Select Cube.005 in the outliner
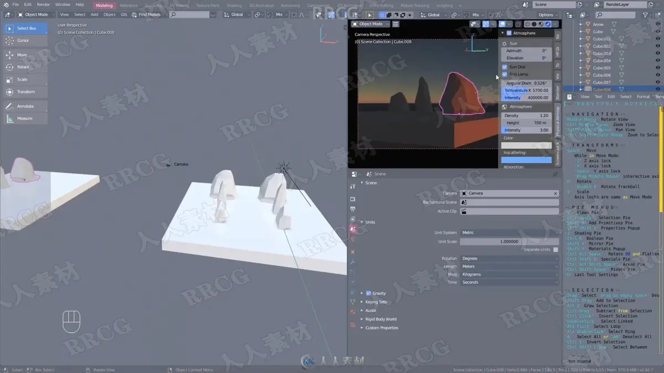Image resolution: width=664 pixels, height=373 pixels. coord(602,68)
